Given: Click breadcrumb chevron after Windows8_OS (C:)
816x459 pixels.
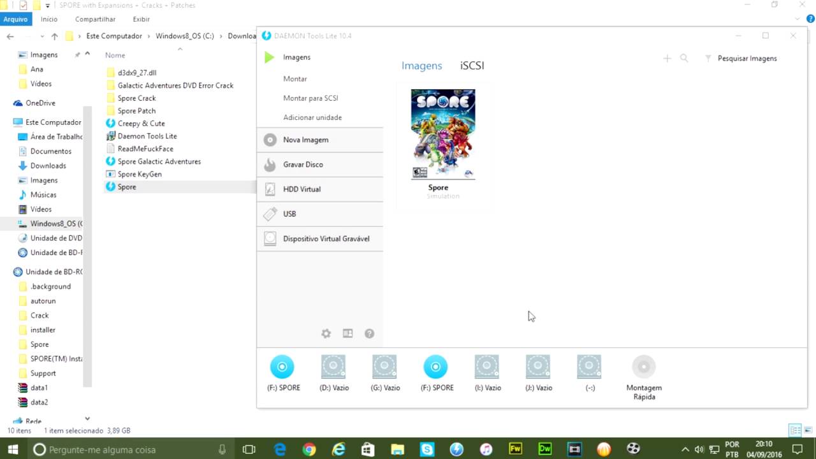Looking at the screenshot, I should [x=221, y=36].
